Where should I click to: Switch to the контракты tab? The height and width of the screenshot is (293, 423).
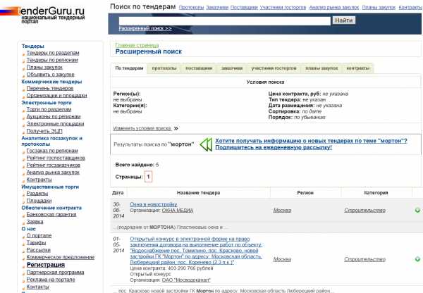[358, 68]
